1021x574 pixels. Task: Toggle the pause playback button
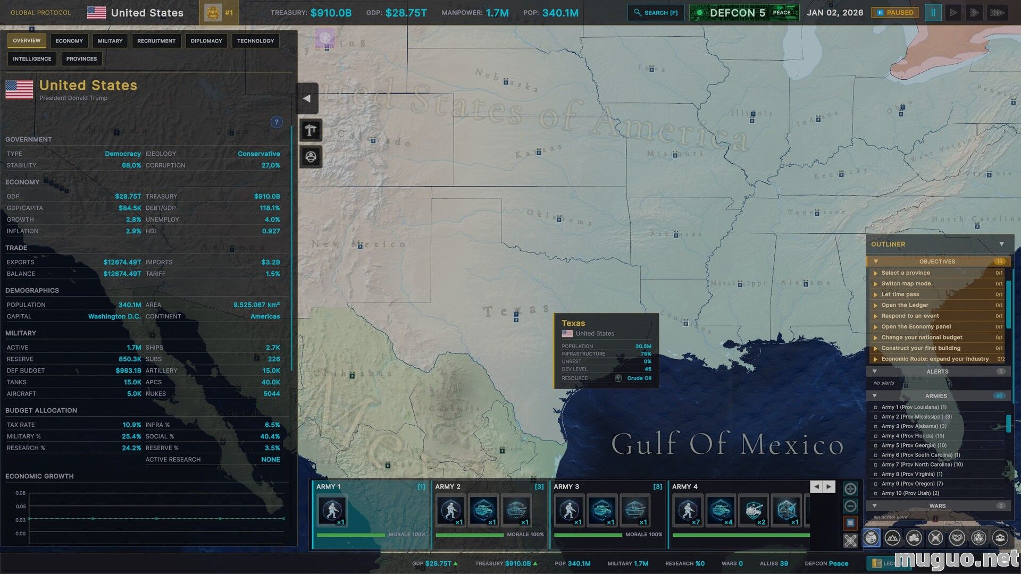point(933,13)
